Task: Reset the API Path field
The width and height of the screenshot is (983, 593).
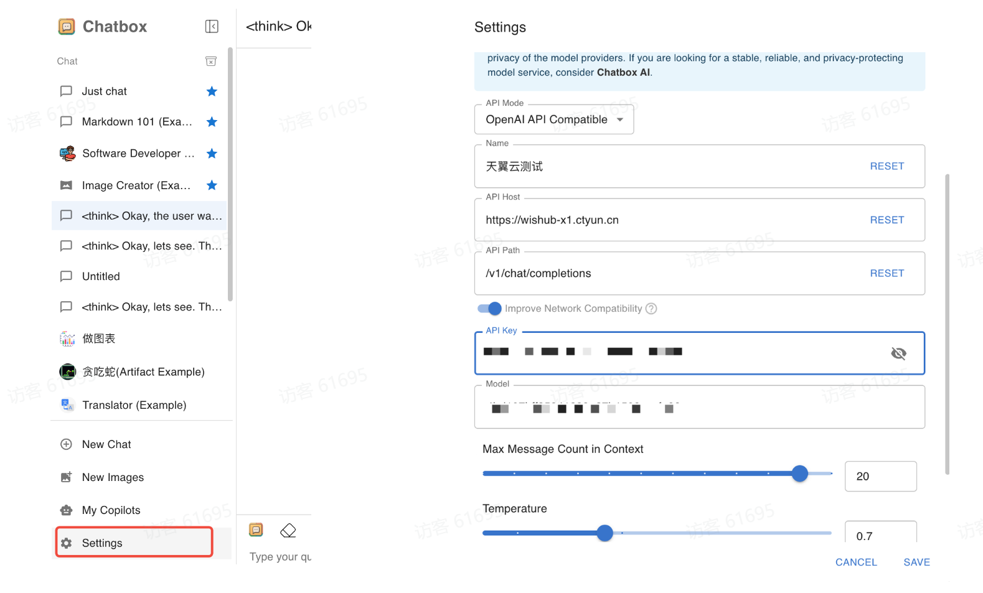Action: coord(887,273)
